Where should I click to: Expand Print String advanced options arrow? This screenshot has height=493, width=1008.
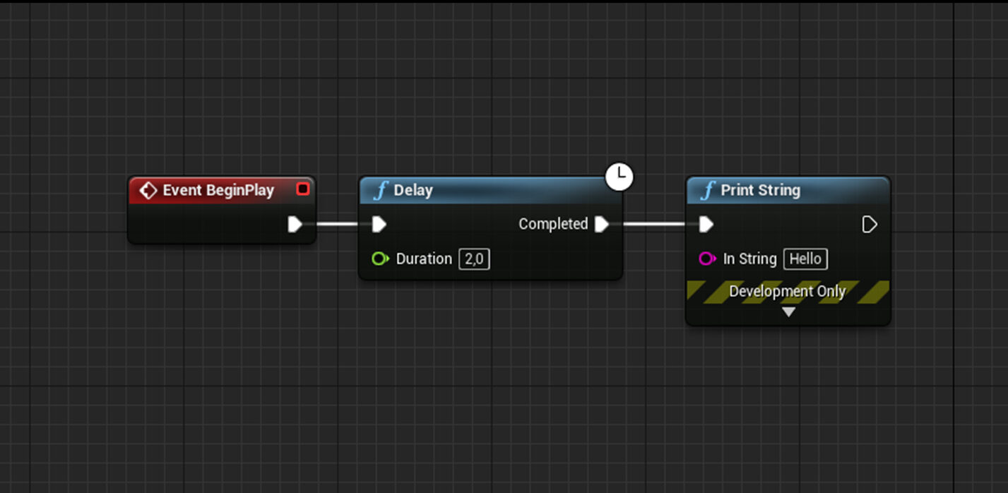pyautogui.click(x=788, y=312)
